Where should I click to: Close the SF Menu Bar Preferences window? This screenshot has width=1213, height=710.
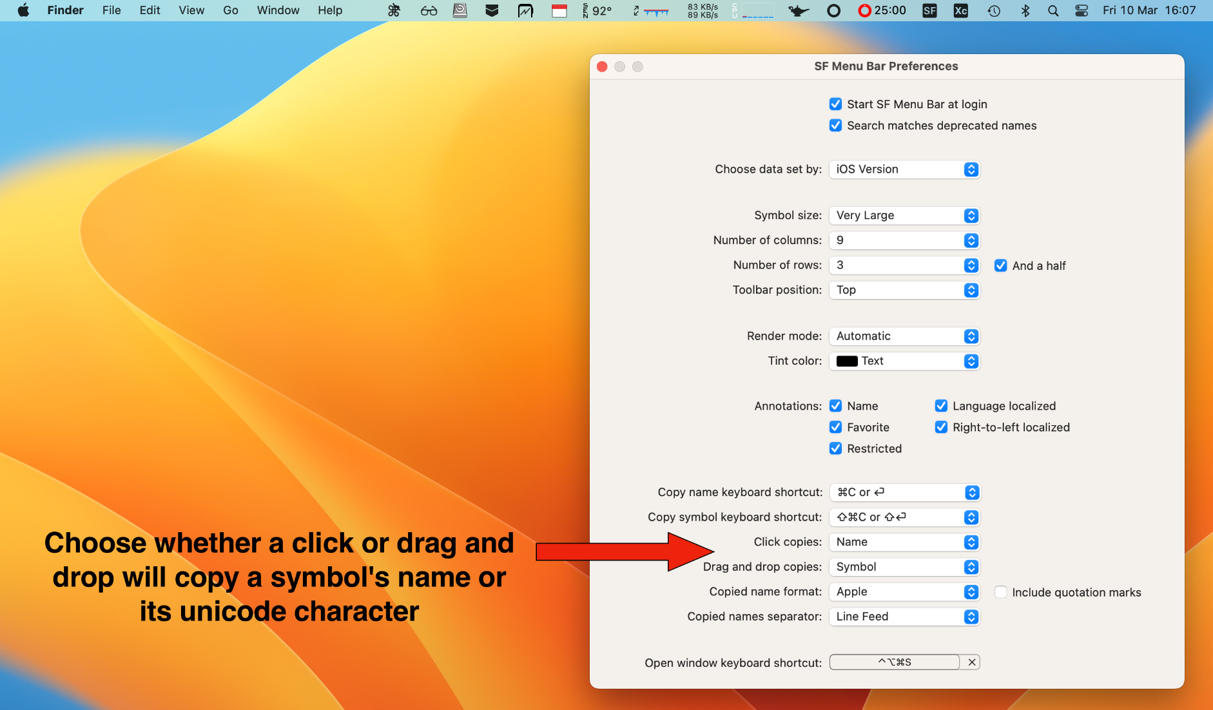tap(602, 66)
